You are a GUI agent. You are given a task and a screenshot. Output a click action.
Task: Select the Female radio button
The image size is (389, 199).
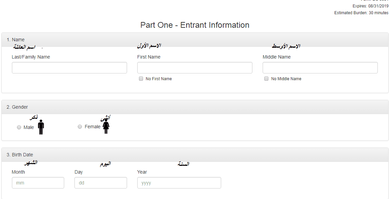[80, 127]
